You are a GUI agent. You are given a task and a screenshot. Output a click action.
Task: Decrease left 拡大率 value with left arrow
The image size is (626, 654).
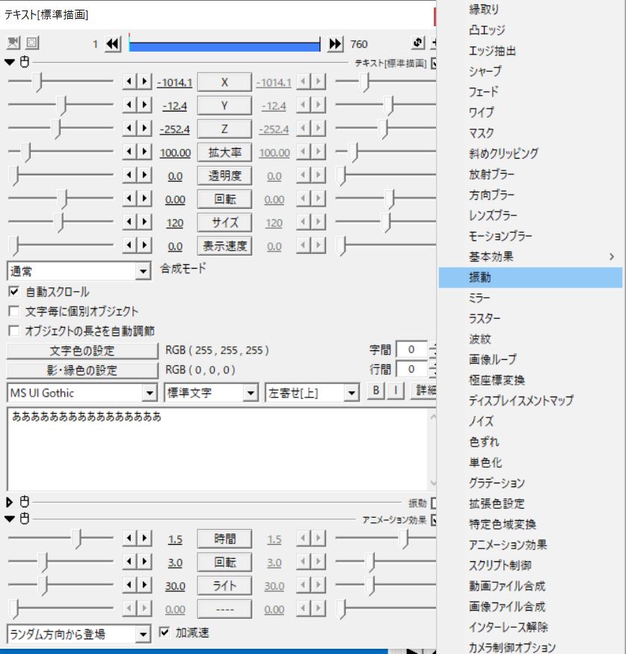coord(129,152)
